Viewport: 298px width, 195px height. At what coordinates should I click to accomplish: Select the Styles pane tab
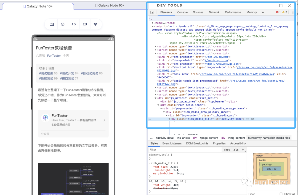154,143
